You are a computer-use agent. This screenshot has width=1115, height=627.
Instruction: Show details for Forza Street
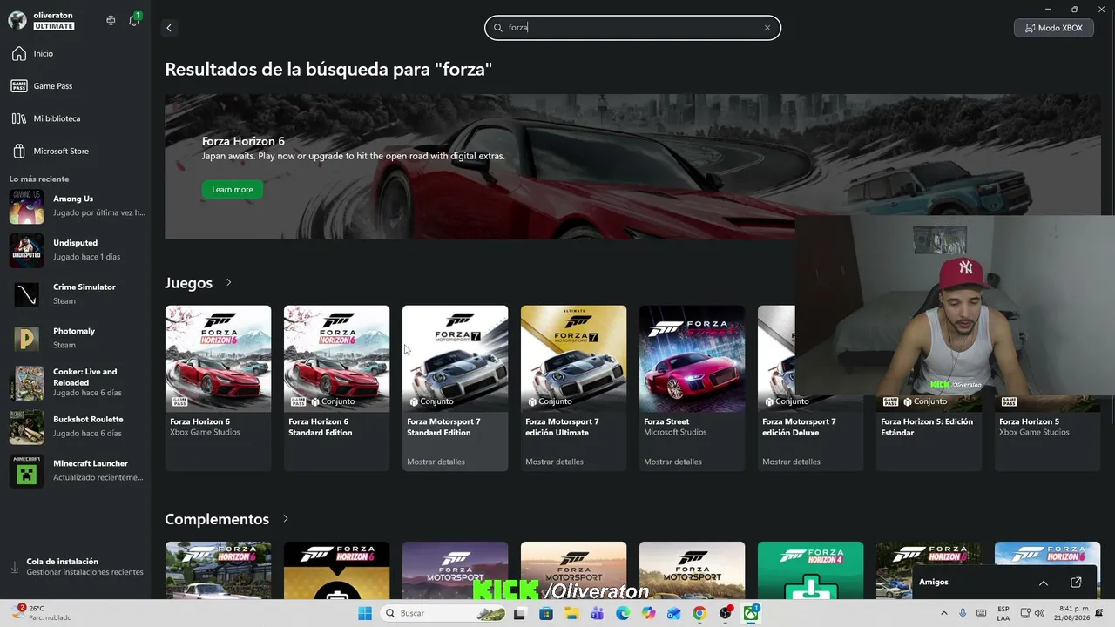[x=672, y=462]
